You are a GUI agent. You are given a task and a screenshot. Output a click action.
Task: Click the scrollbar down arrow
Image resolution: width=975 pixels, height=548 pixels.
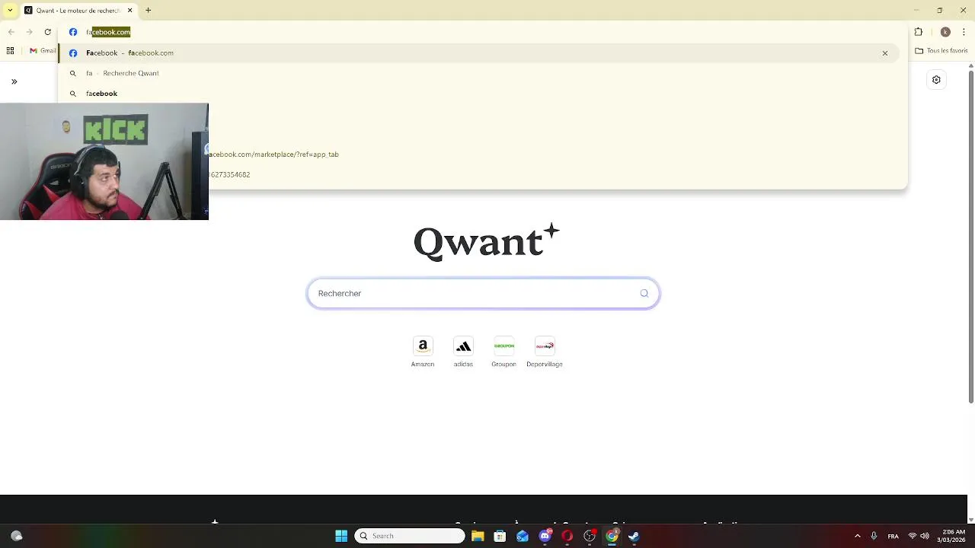[x=970, y=519]
